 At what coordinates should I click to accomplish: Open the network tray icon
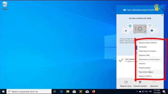(x=143, y=91)
